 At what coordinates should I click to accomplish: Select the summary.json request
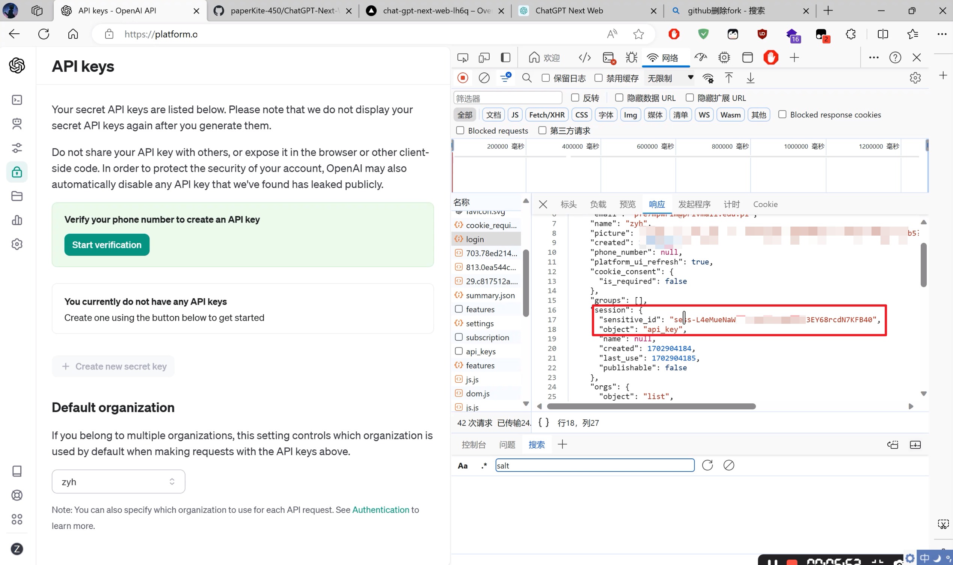(486, 295)
